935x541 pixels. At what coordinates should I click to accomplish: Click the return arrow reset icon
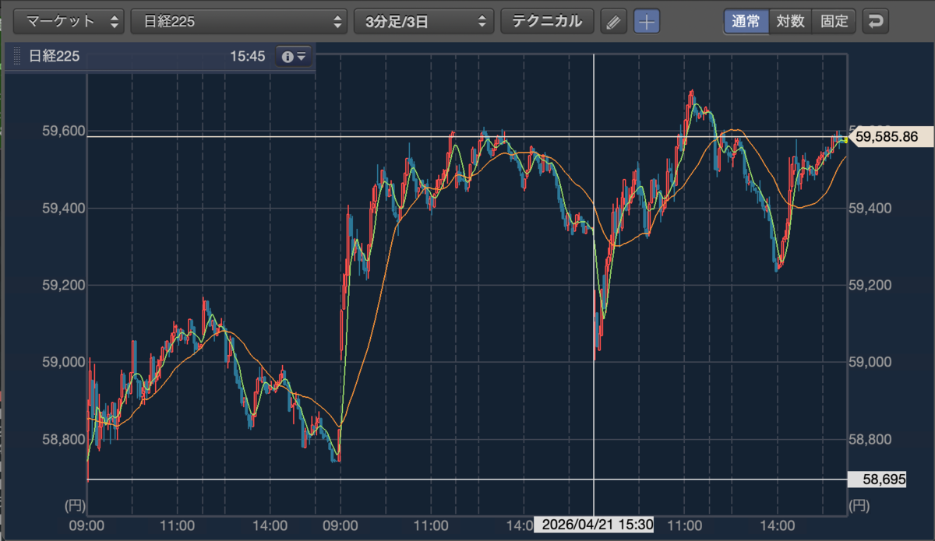[x=877, y=21]
